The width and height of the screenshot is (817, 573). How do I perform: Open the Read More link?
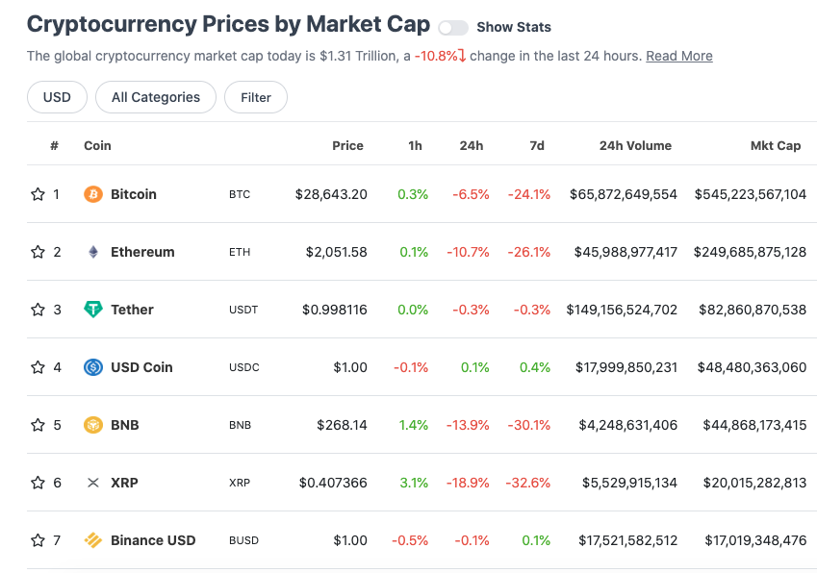pyautogui.click(x=679, y=56)
